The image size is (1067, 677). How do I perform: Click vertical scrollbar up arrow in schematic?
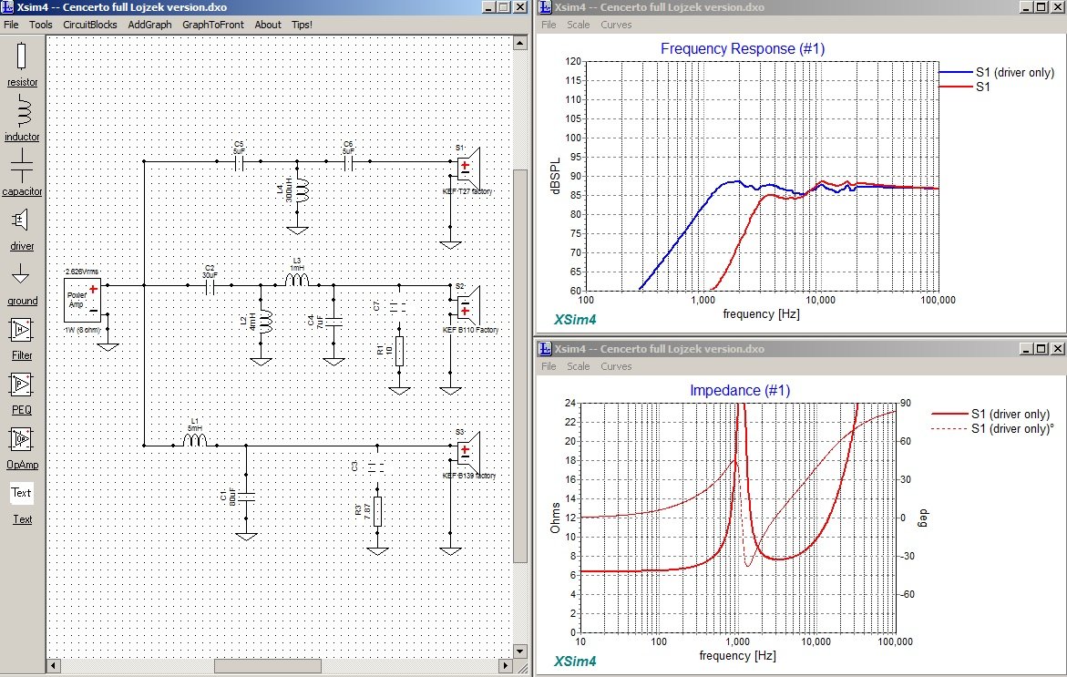[x=520, y=43]
